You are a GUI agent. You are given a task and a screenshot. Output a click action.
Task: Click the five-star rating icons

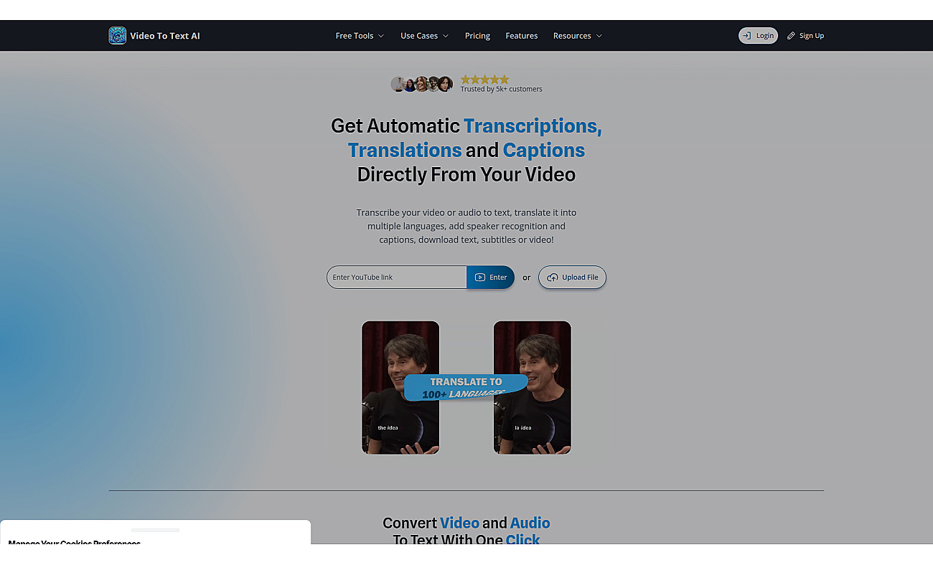coord(484,80)
